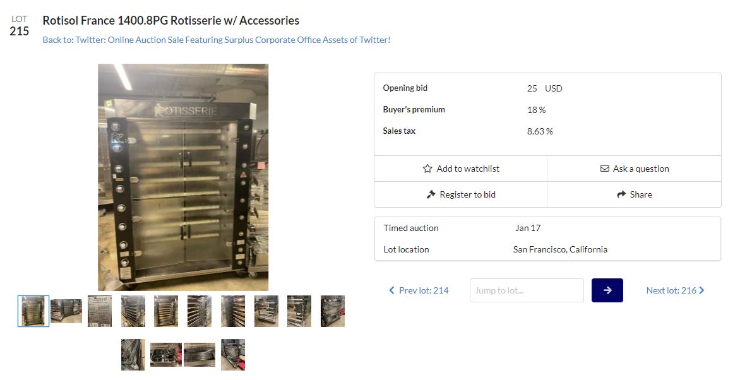Click the main Rotisserie product photo
This screenshot has width=740, height=380.
click(183, 177)
